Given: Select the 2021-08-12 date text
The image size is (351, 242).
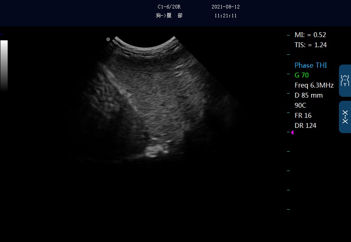Looking at the screenshot, I should (226, 7).
